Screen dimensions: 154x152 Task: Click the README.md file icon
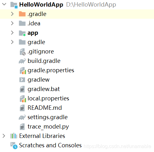22,108
